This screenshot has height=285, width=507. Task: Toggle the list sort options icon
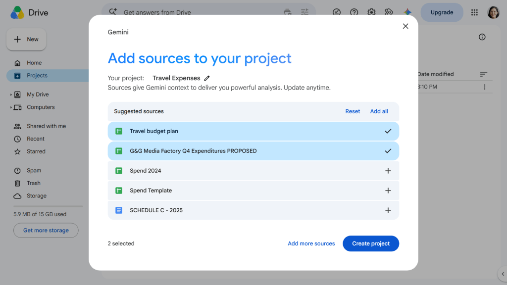483,74
